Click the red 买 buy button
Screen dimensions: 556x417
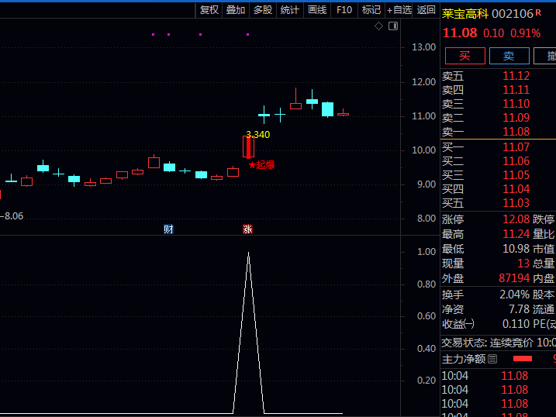pos(465,56)
